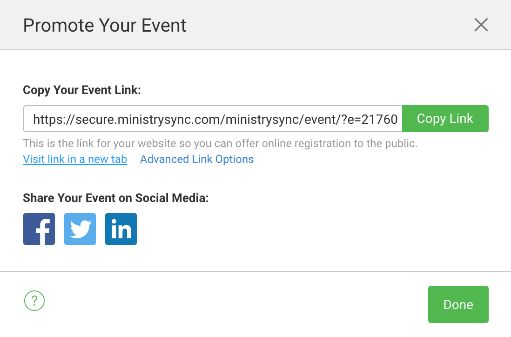This screenshot has height=337, width=511.
Task: Finish promoting by clicking Done
Action: (x=458, y=304)
